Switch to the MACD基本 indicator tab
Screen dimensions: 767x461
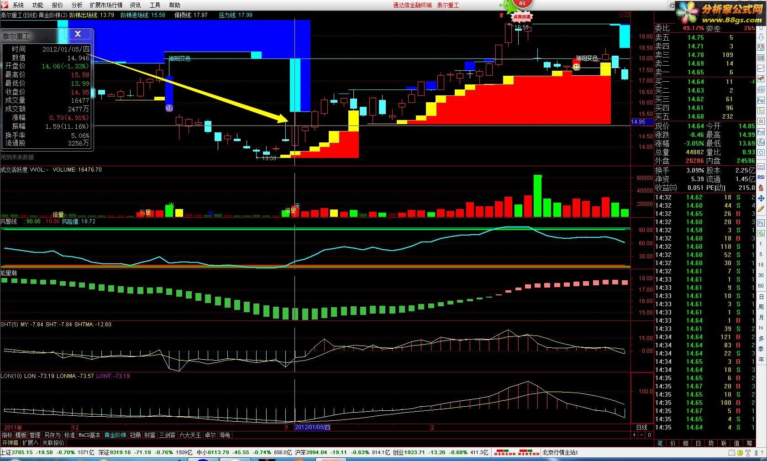[89, 435]
